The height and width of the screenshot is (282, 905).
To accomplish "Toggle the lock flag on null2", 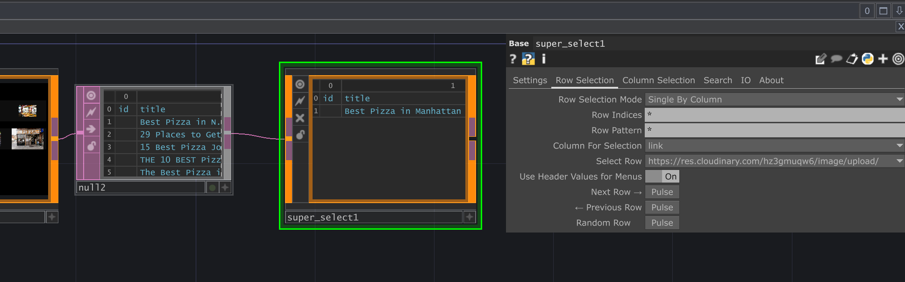I will pos(91,146).
